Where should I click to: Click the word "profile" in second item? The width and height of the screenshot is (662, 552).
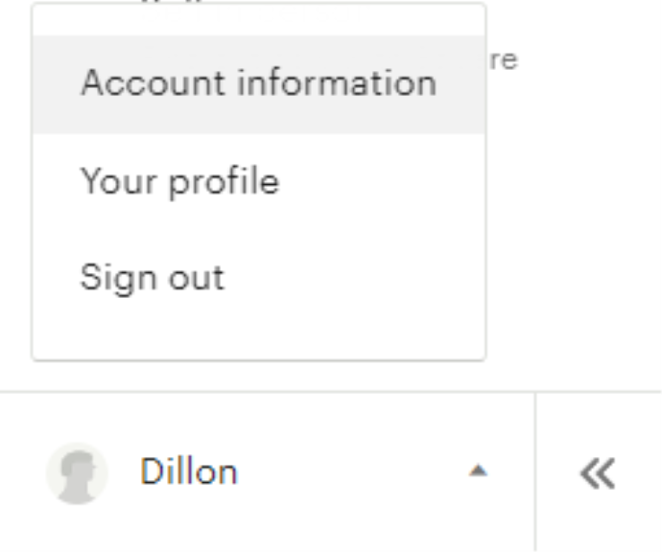click(224, 182)
